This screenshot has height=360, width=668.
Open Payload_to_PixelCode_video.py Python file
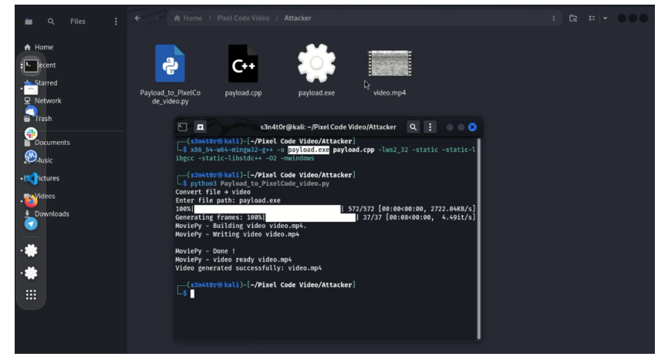(170, 64)
